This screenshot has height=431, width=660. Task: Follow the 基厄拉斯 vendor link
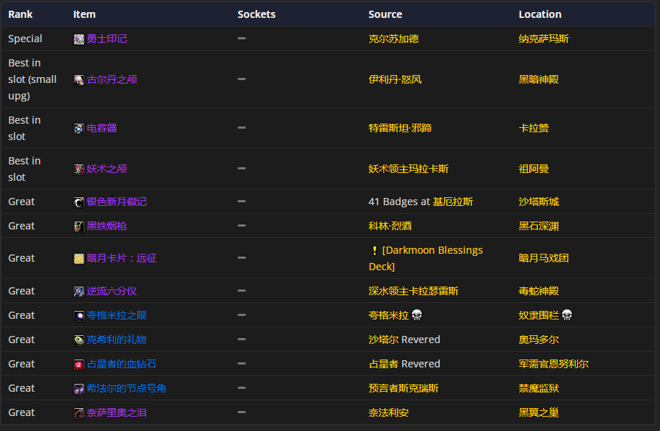point(453,202)
